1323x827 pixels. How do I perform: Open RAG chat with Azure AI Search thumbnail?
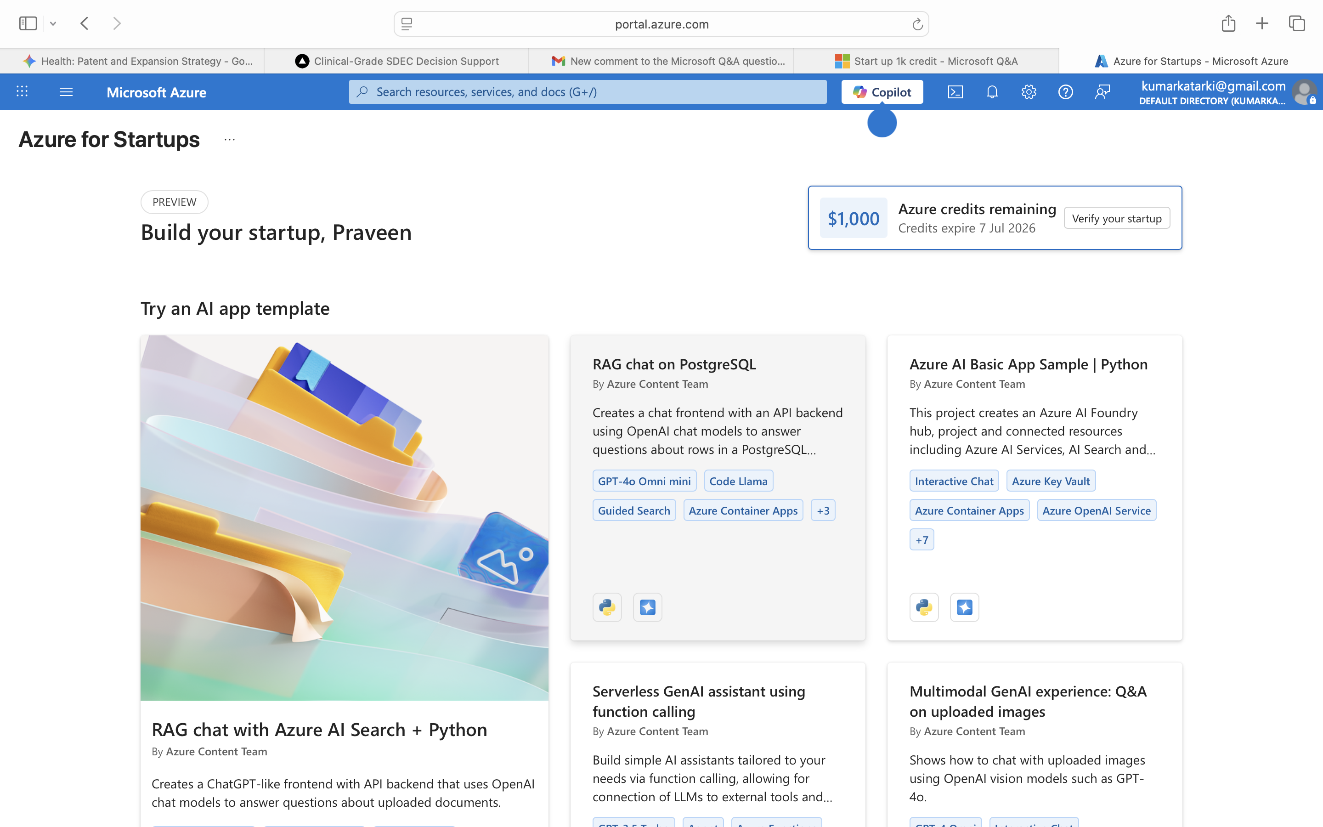(x=345, y=517)
